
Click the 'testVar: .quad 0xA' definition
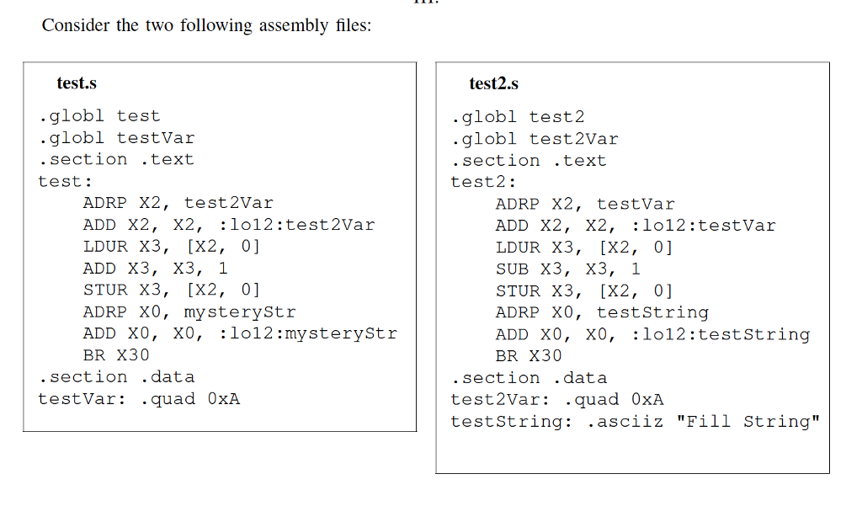pyautogui.click(x=139, y=398)
